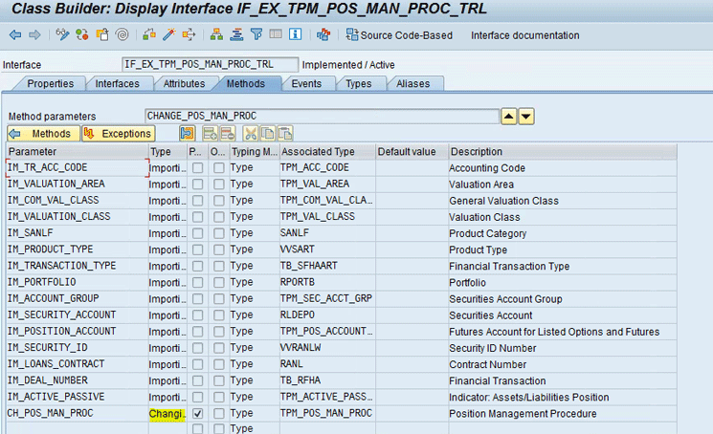Switch to the Attributes tab
This screenshot has height=434, width=713.
[x=184, y=84]
